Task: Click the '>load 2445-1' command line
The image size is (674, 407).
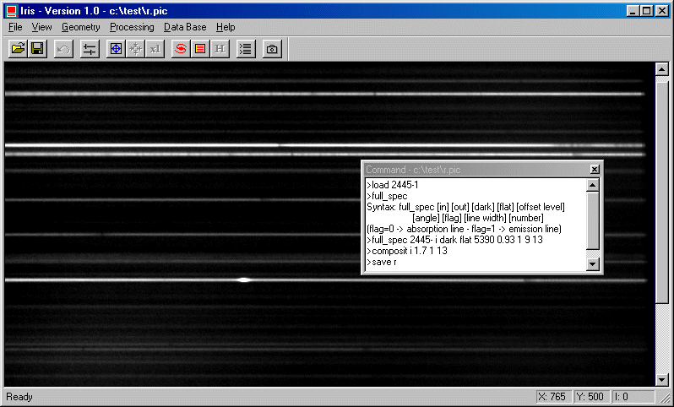Action: (x=393, y=185)
